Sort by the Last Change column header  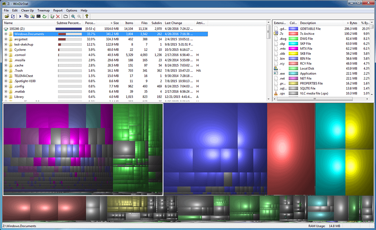tap(179, 23)
